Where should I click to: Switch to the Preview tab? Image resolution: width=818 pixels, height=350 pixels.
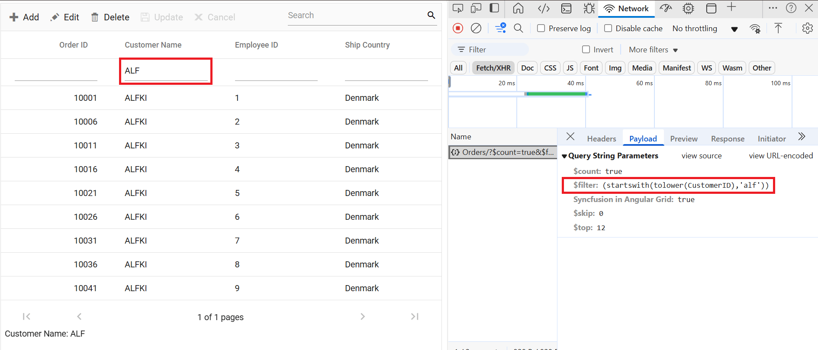pos(684,138)
